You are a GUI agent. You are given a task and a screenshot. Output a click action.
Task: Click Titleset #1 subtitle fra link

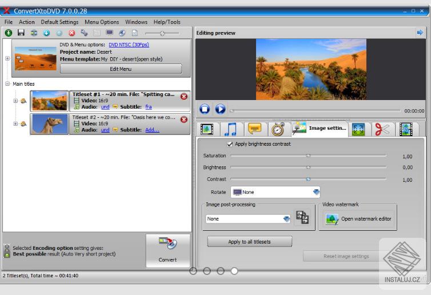(149, 107)
